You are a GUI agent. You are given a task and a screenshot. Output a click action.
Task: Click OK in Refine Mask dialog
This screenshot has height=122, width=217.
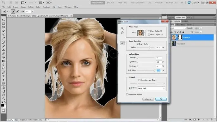click(161, 99)
